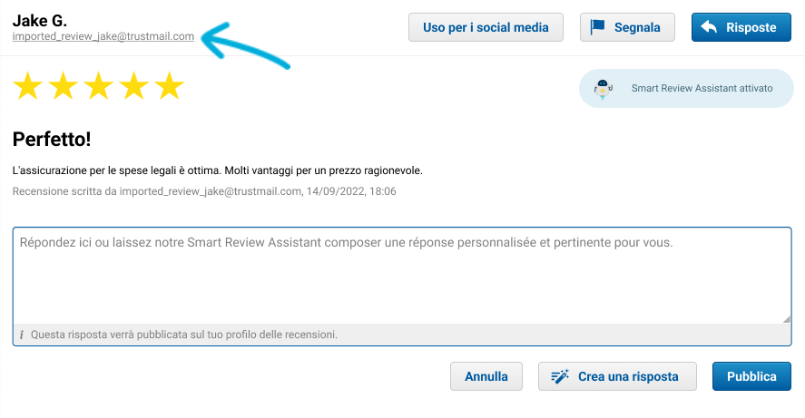Click the flag icon on Segnala
805x418 pixels.
(597, 27)
